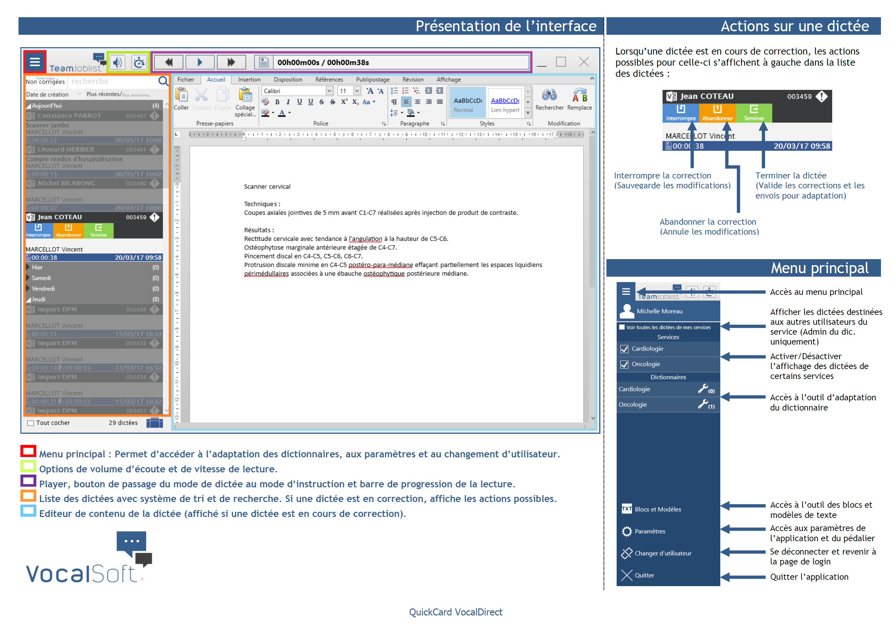Click the recherche search field
The height and width of the screenshot is (632, 895).
click(113, 81)
